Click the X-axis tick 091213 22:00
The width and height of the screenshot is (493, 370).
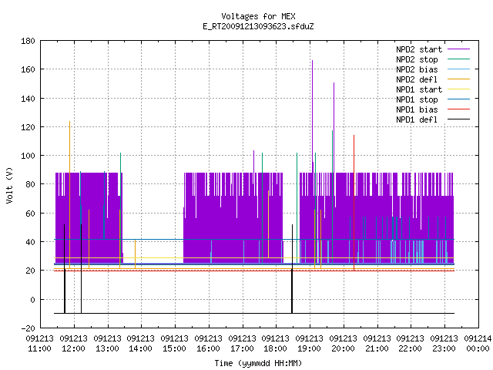411,344
